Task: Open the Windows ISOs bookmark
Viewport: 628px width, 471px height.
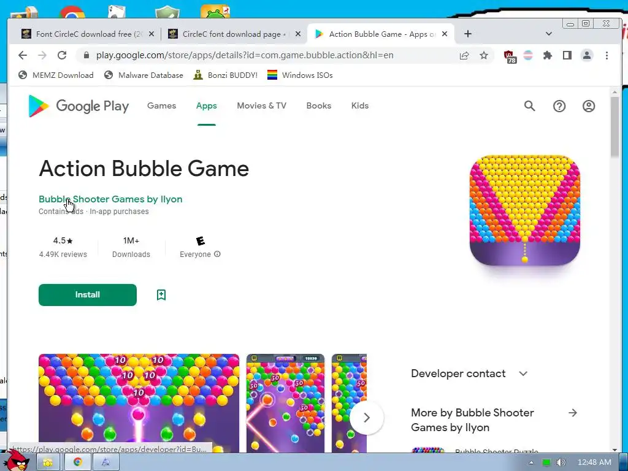Action: [x=300, y=75]
